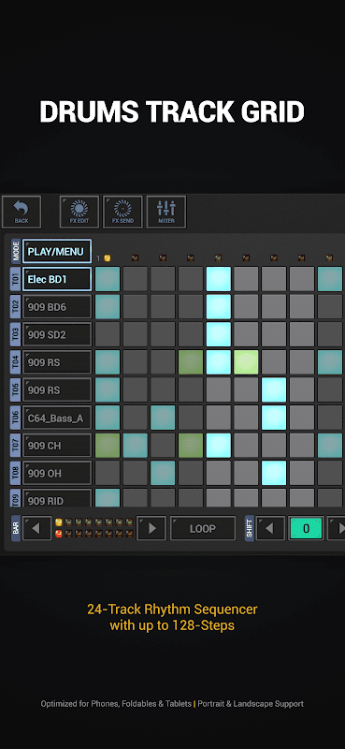The image size is (345, 749).
Task: Toggle step 7 on 909 OH track
Action: tap(274, 473)
